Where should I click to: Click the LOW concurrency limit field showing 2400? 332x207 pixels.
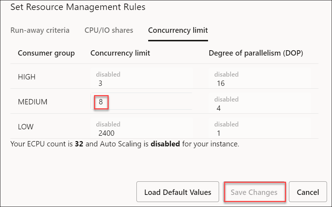coord(141,129)
